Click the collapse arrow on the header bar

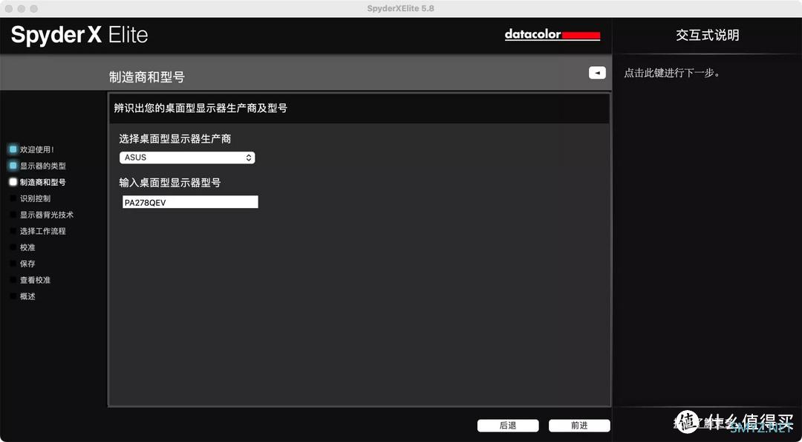tap(597, 72)
